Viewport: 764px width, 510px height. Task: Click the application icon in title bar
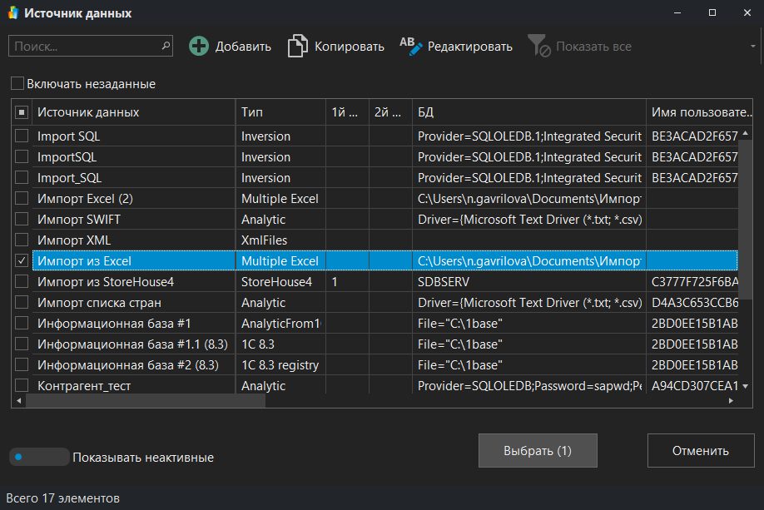pos(12,13)
